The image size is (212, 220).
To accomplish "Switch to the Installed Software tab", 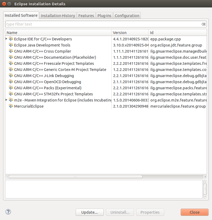I will [21, 15].
